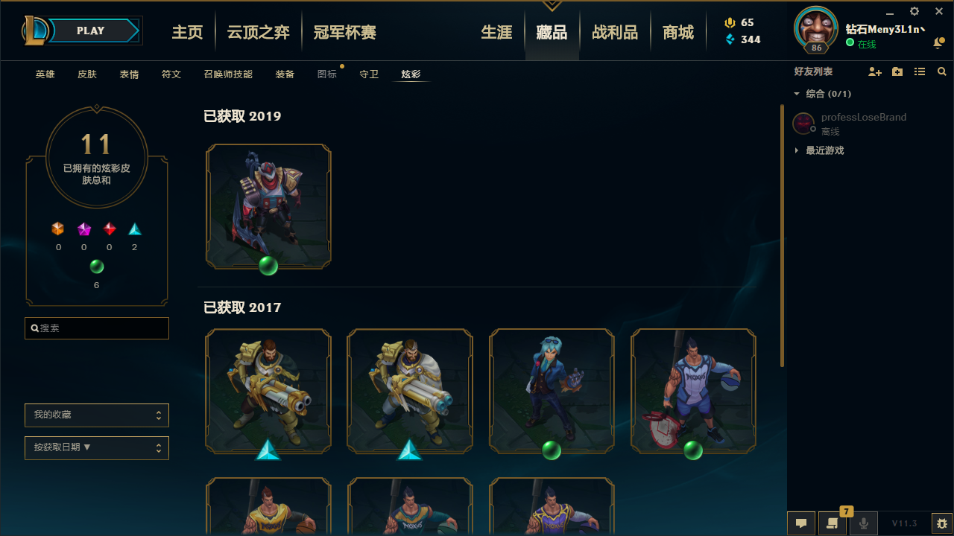Switch to the 皮肤 tab
The image size is (954, 536).
pyautogui.click(x=87, y=74)
